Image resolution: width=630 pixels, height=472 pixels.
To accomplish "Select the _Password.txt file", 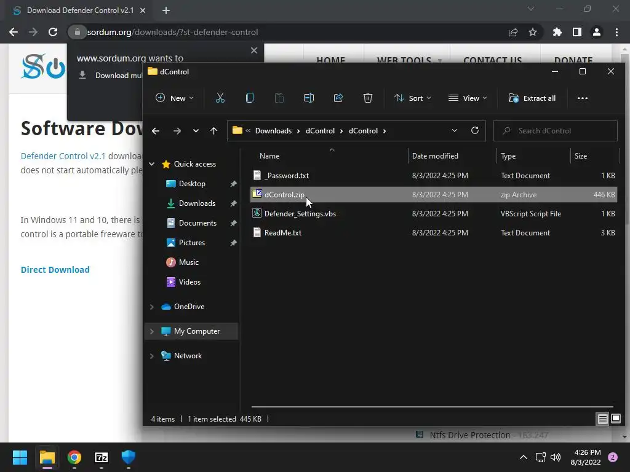I will [434, 175].
